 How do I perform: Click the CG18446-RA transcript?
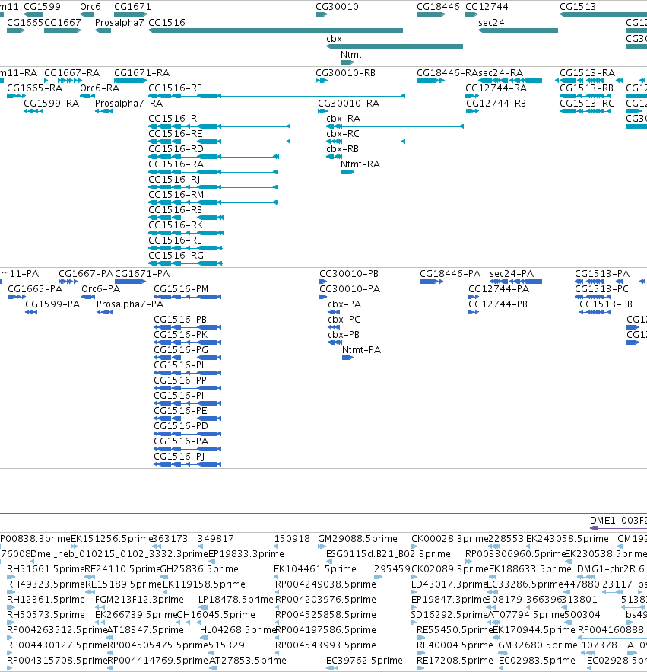pos(431,81)
